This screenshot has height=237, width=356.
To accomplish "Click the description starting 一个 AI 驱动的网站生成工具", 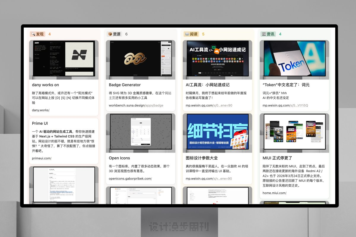I will (x=63, y=141).
